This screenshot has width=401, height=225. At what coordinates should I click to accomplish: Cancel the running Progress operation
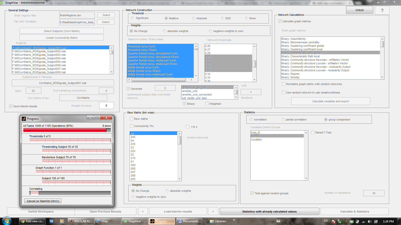43,201
